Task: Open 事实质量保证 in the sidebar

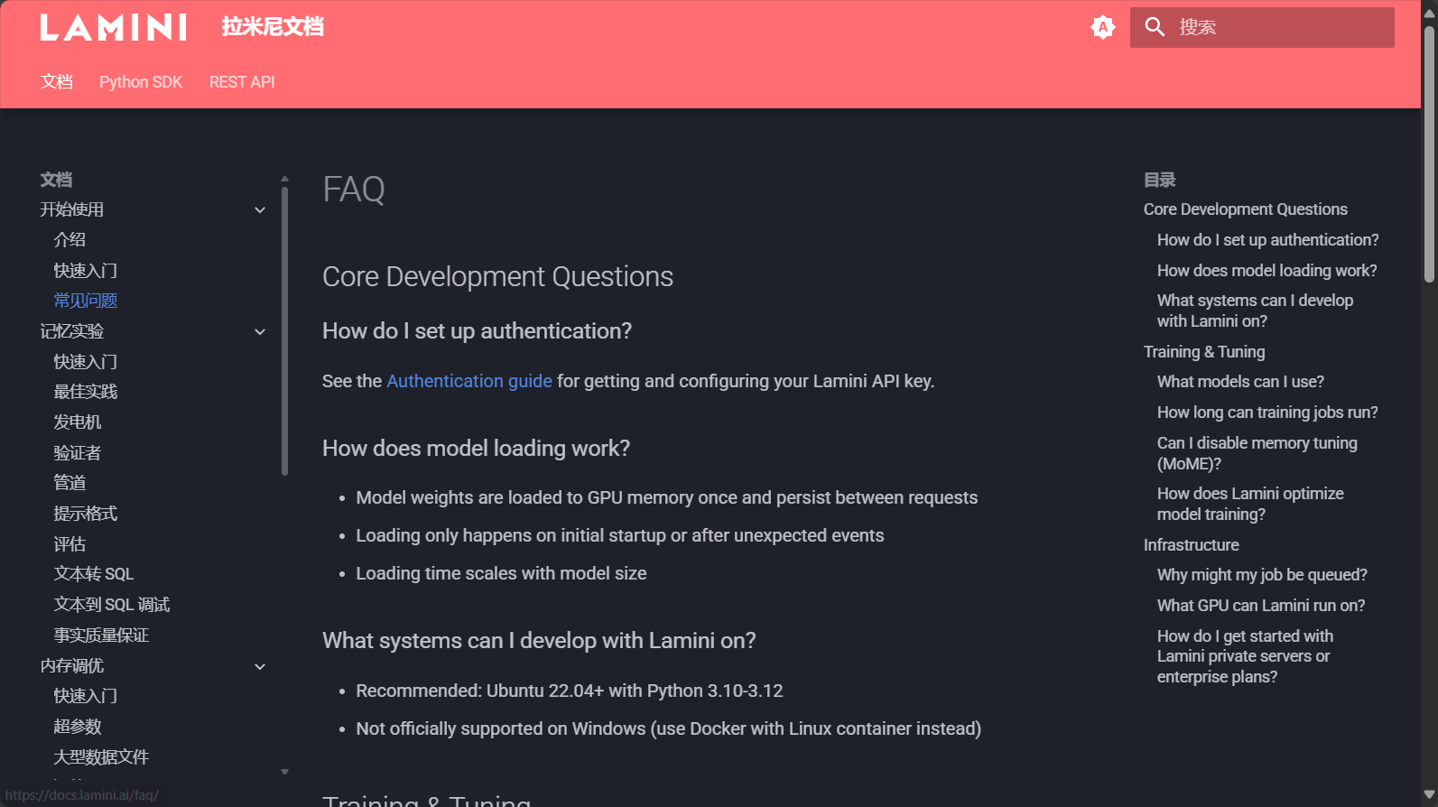Action: click(101, 635)
